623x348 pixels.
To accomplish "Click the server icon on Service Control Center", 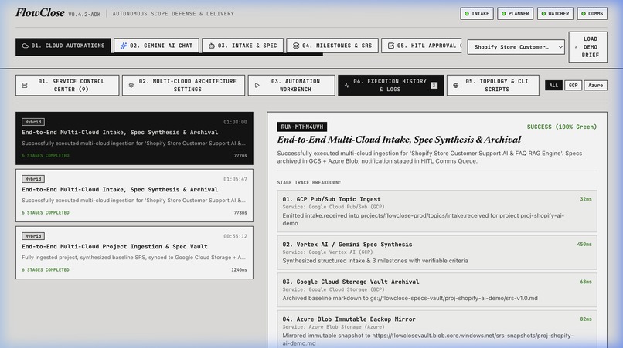I will pos(25,86).
